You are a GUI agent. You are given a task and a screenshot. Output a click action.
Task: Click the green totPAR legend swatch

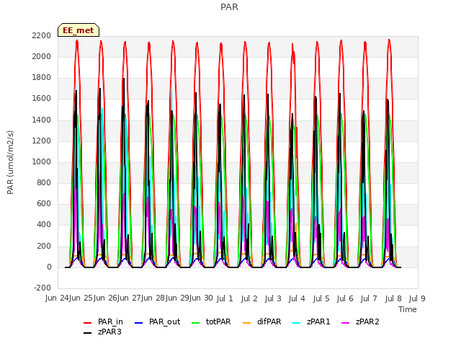[195, 323]
